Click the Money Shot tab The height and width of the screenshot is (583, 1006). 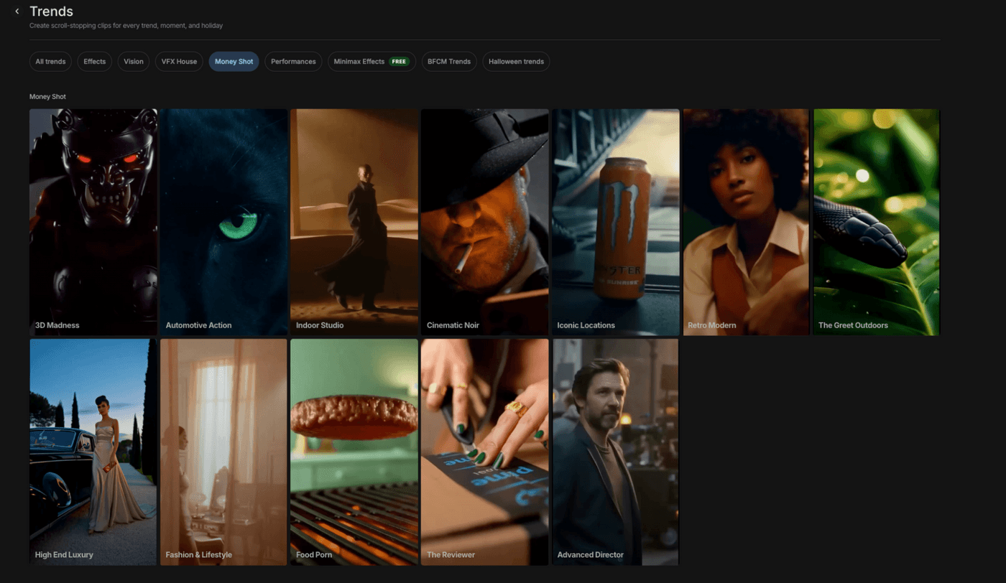point(234,62)
